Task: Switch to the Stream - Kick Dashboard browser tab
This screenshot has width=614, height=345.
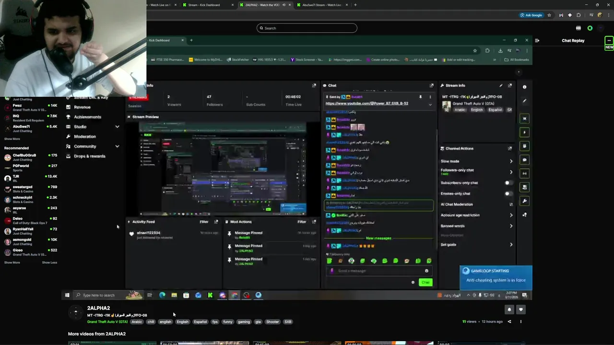Action: pos(207,5)
